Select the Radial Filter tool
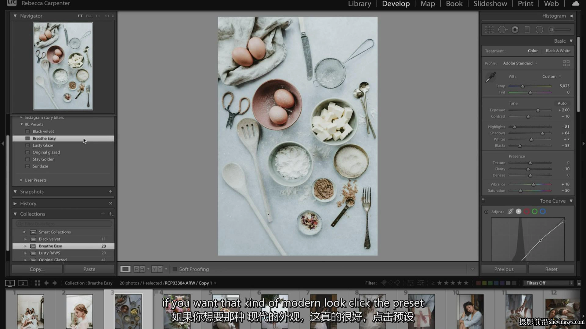Screen dimensions: 586x329 coord(539,30)
